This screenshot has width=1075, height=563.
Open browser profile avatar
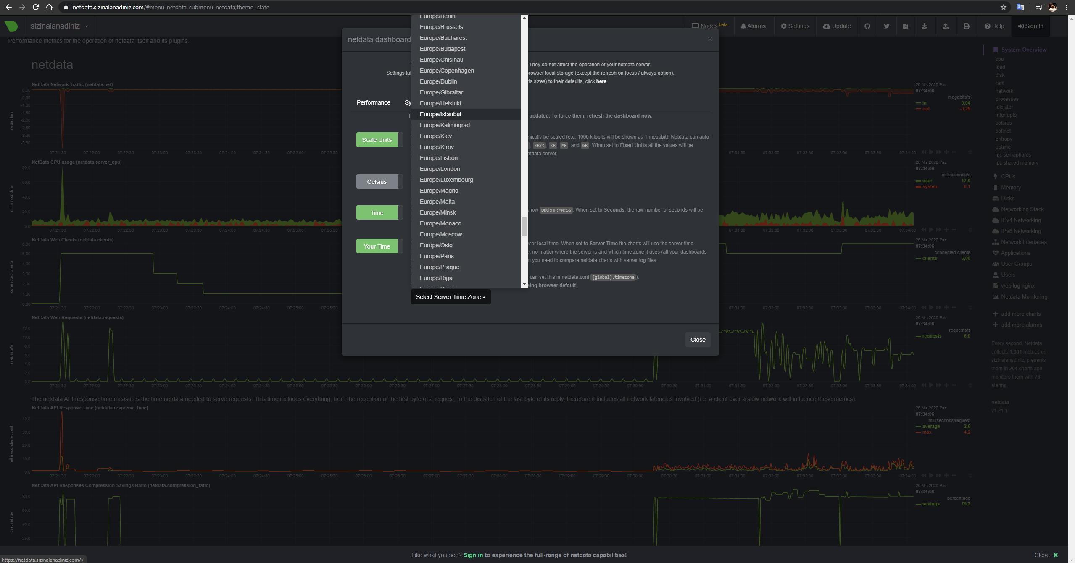click(x=1053, y=7)
